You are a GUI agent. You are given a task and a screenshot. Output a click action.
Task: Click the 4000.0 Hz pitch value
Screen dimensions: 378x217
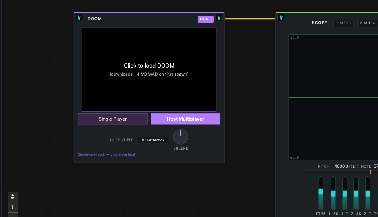[x=344, y=166]
